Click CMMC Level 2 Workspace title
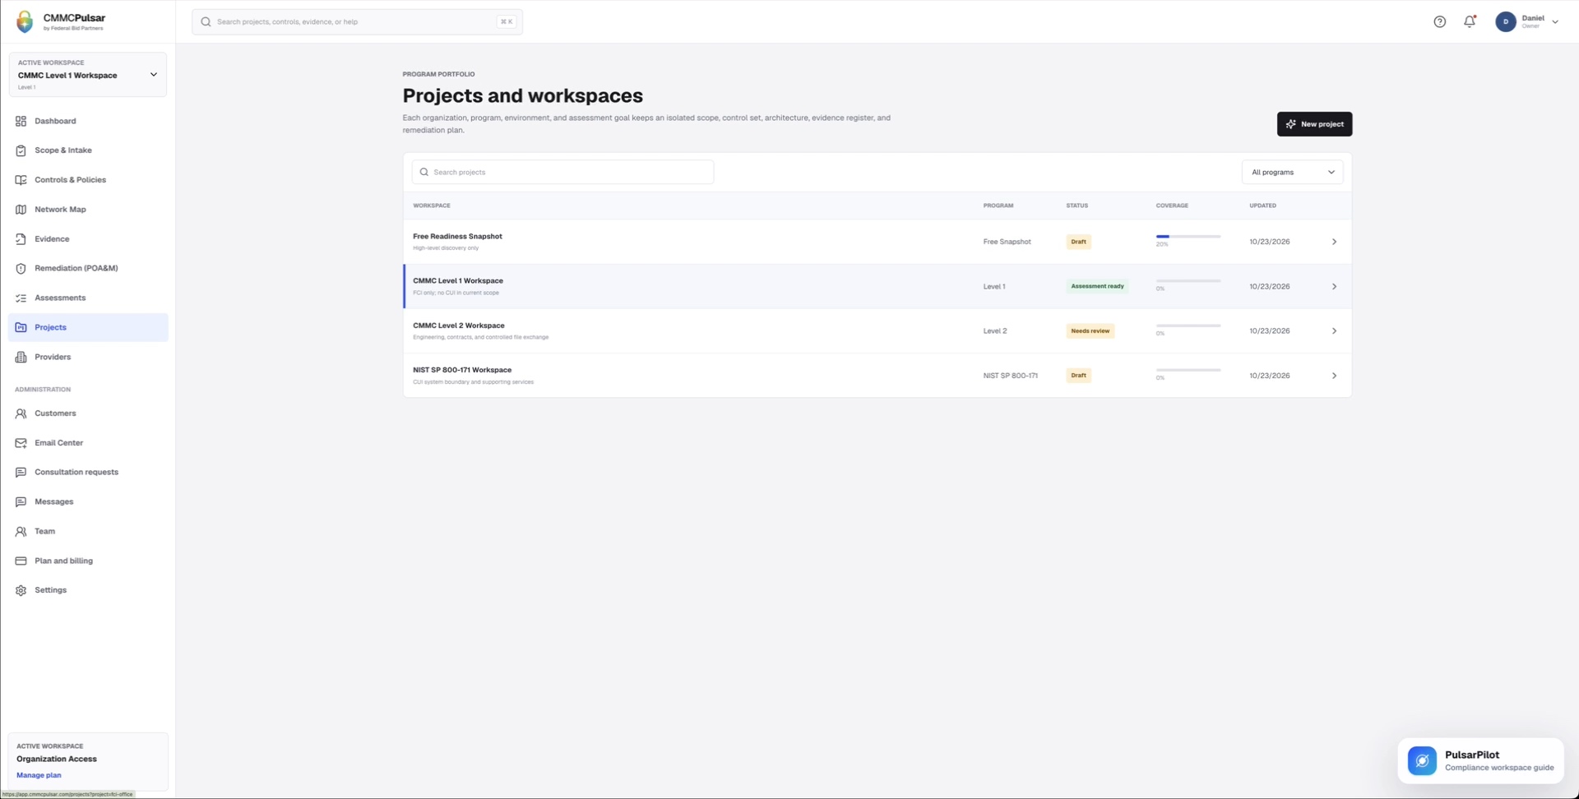This screenshot has width=1579, height=799. click(459, 326)
